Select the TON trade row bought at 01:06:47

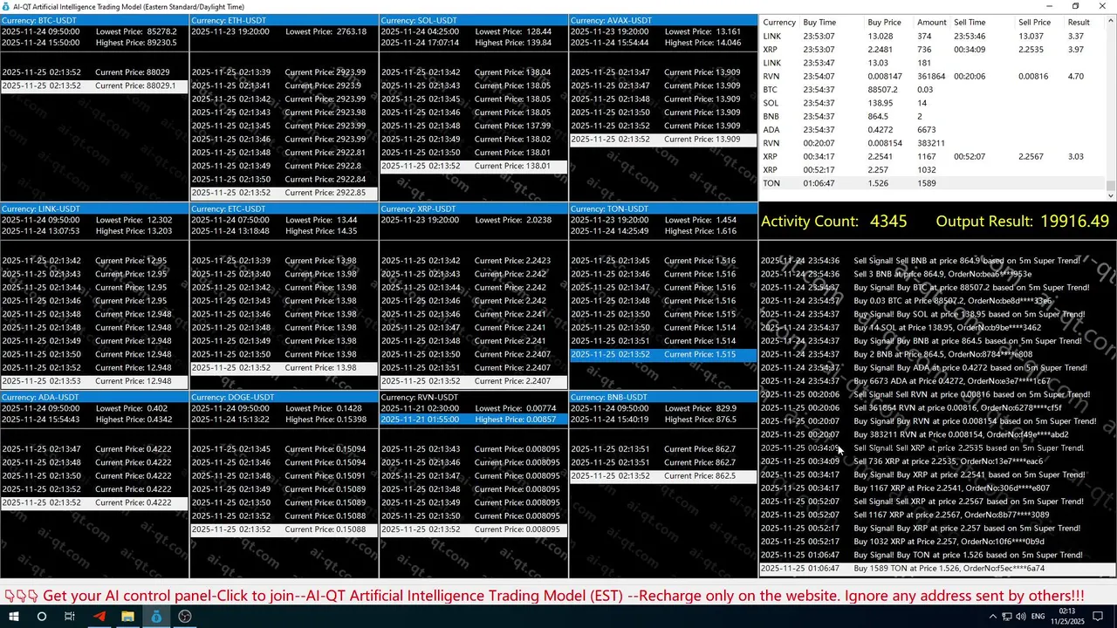(932, 183)
